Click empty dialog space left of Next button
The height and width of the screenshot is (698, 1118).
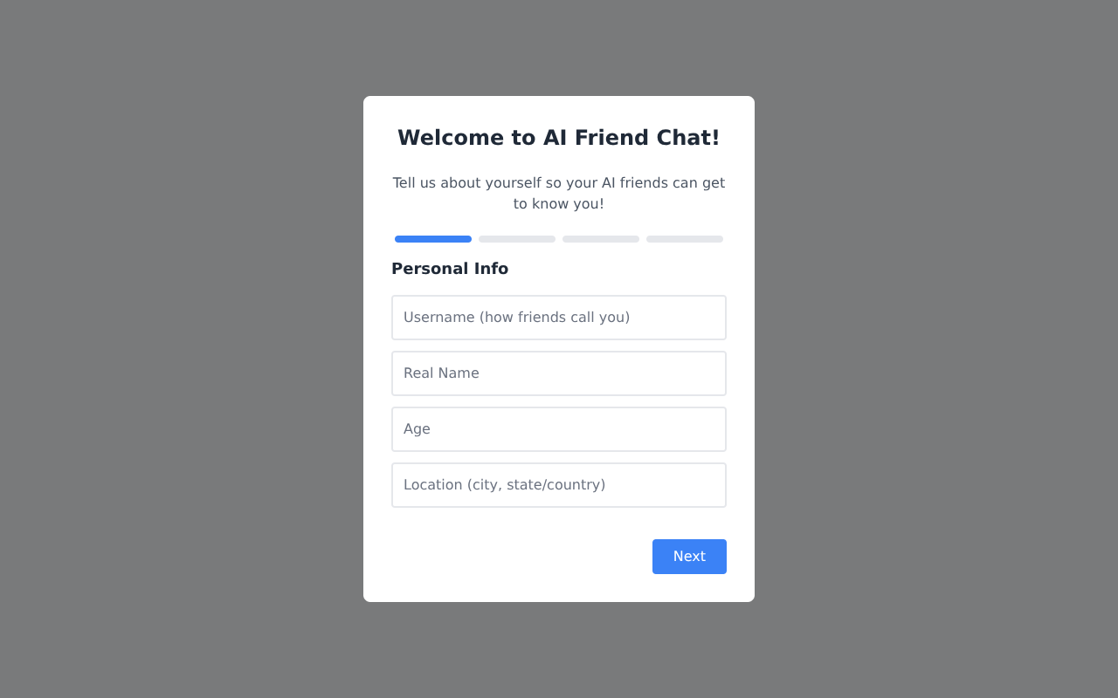[x=515, y=557]
